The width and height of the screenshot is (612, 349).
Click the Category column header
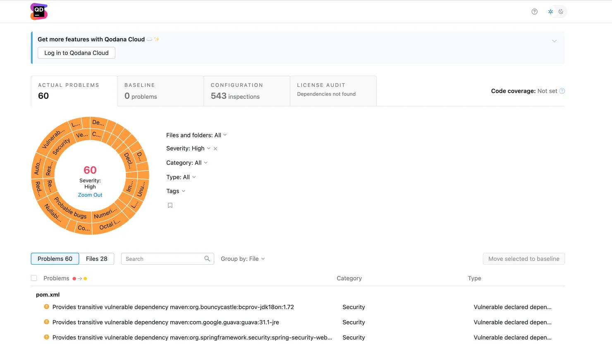pos(349,278)
